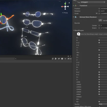The image size is (107, 107).
Task: Adjust the R+2 blendshape slider handle
Action: (99, 72)
